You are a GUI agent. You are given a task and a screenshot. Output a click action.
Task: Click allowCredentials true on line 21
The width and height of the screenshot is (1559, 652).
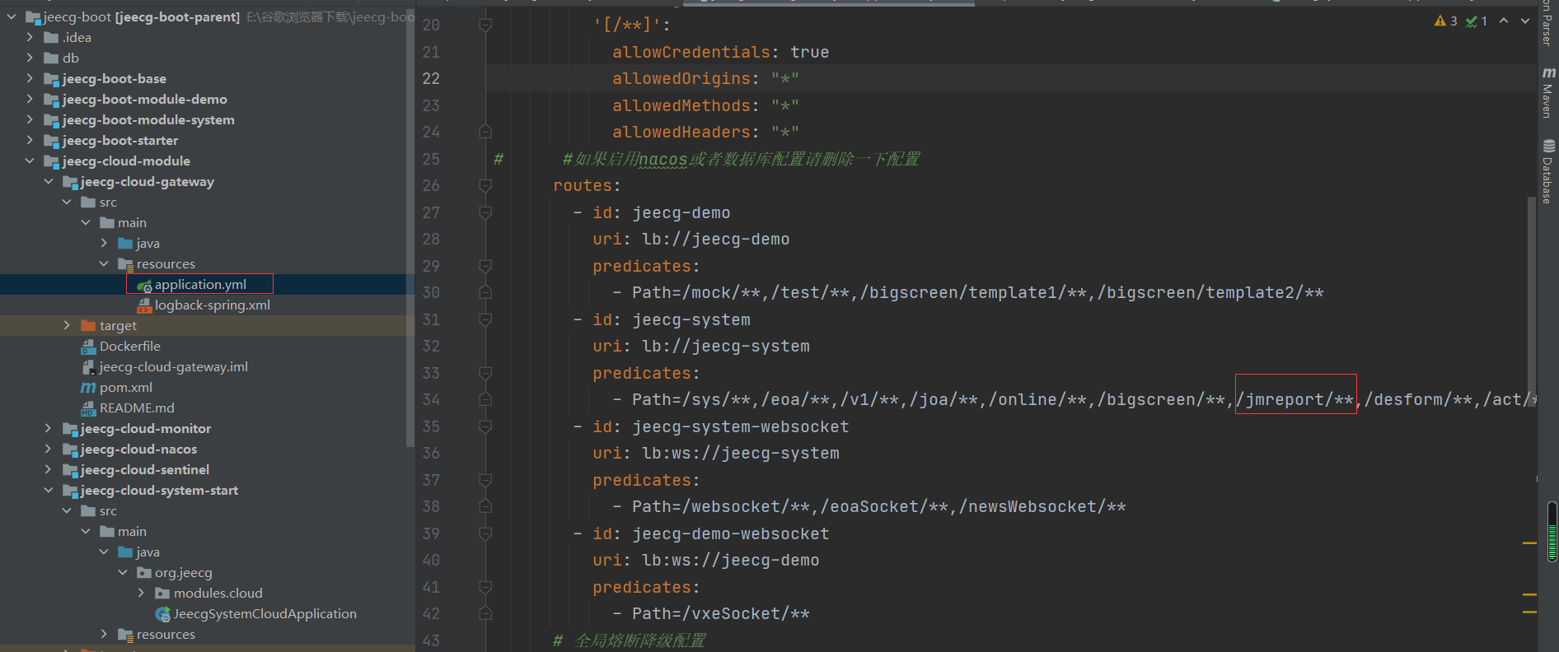coord(720,52)
